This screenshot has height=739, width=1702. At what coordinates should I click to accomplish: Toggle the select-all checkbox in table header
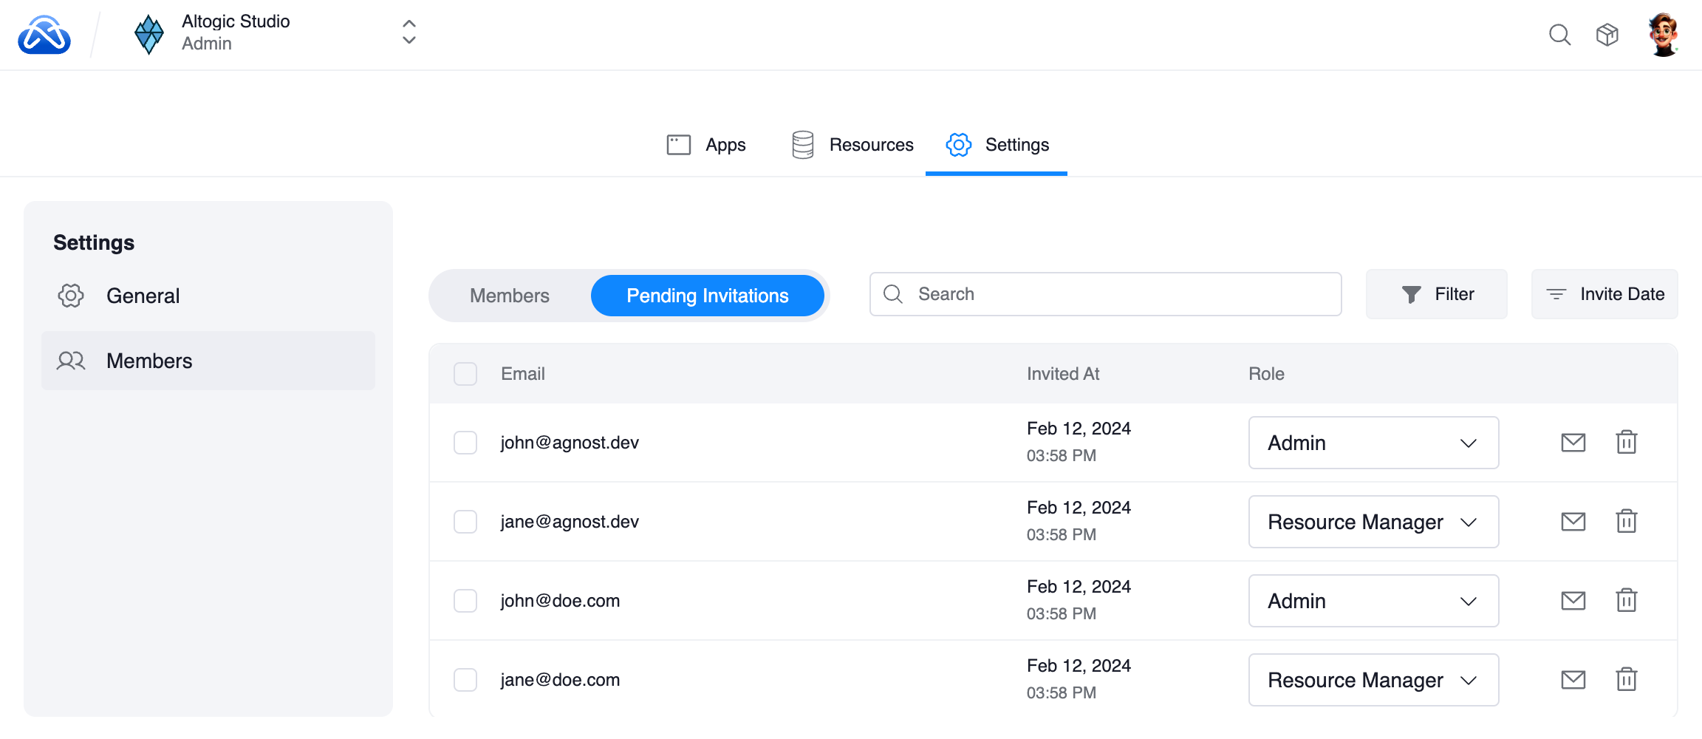tap(465, 374)
